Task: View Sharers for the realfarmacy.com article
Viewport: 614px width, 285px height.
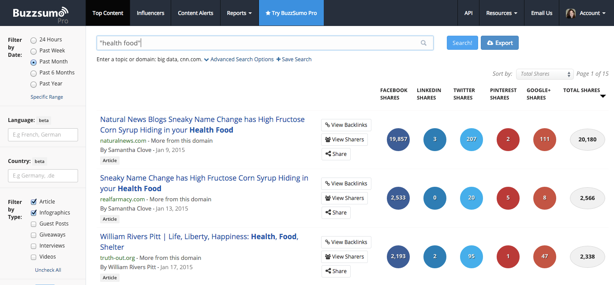Action: [344, 198]
